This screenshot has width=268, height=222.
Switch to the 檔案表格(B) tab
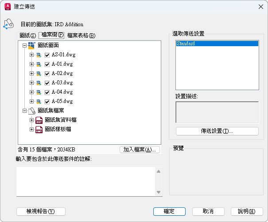point(81,36)
